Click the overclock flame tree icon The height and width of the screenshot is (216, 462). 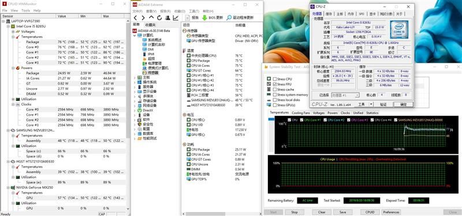click(144, 59)
